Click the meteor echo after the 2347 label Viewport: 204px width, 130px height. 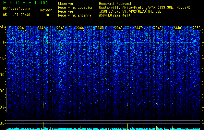(143, 104)
